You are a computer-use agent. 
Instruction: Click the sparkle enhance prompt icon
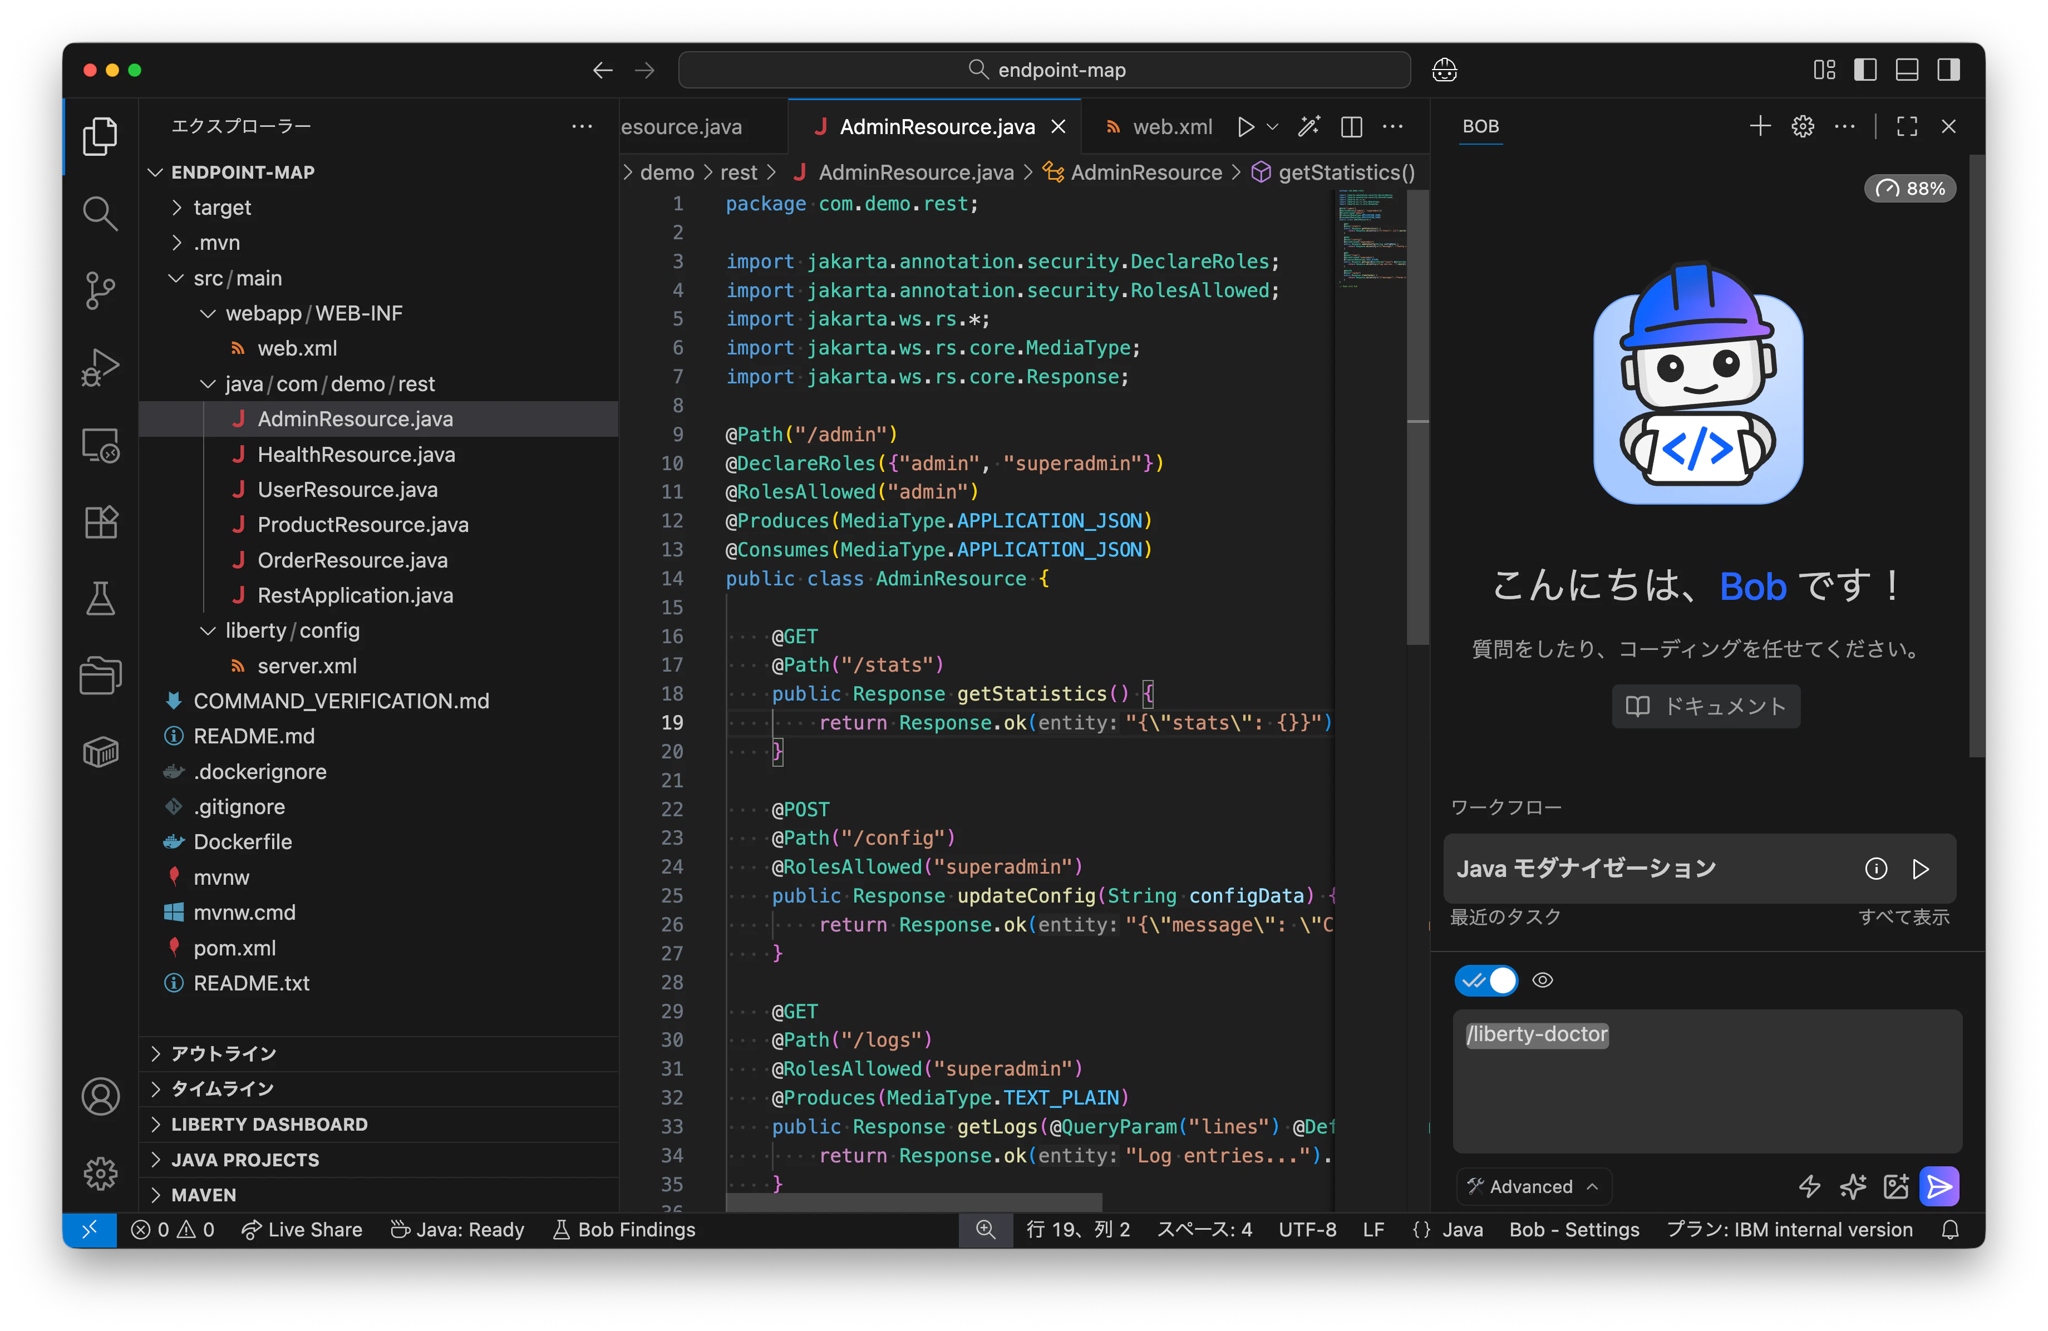(1853, 1186)
